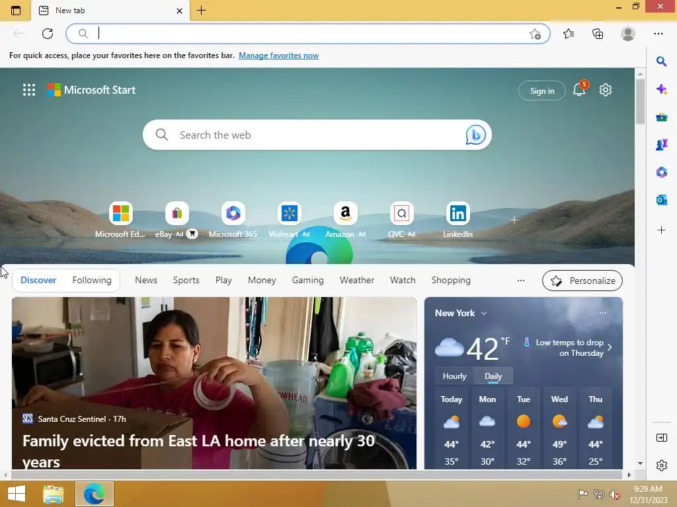Image resolution: width=677 pixels, height=507 pixels.
Task: Open the Weather category
Action: pyautogui.click(x=357, y=280)
